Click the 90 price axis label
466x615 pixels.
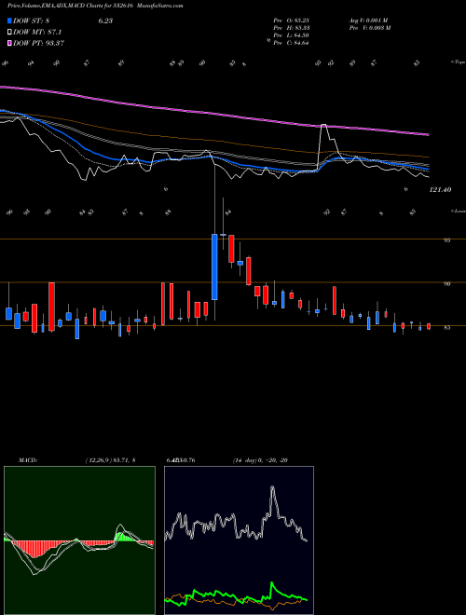pos(446,284)
